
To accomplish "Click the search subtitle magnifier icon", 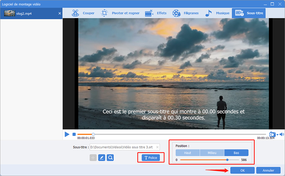I will (110, 158).
